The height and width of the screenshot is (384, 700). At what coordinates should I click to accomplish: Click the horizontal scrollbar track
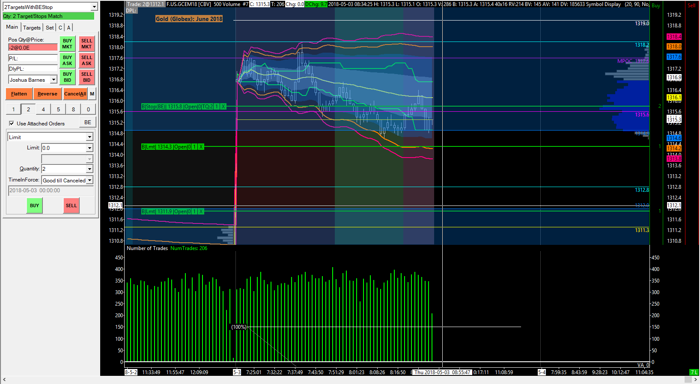(343, 380)
